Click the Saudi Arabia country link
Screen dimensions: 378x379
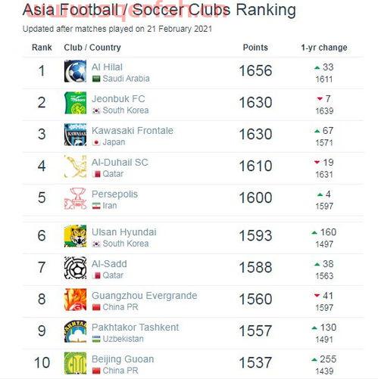pyautogui.click(x=126, y=79)
